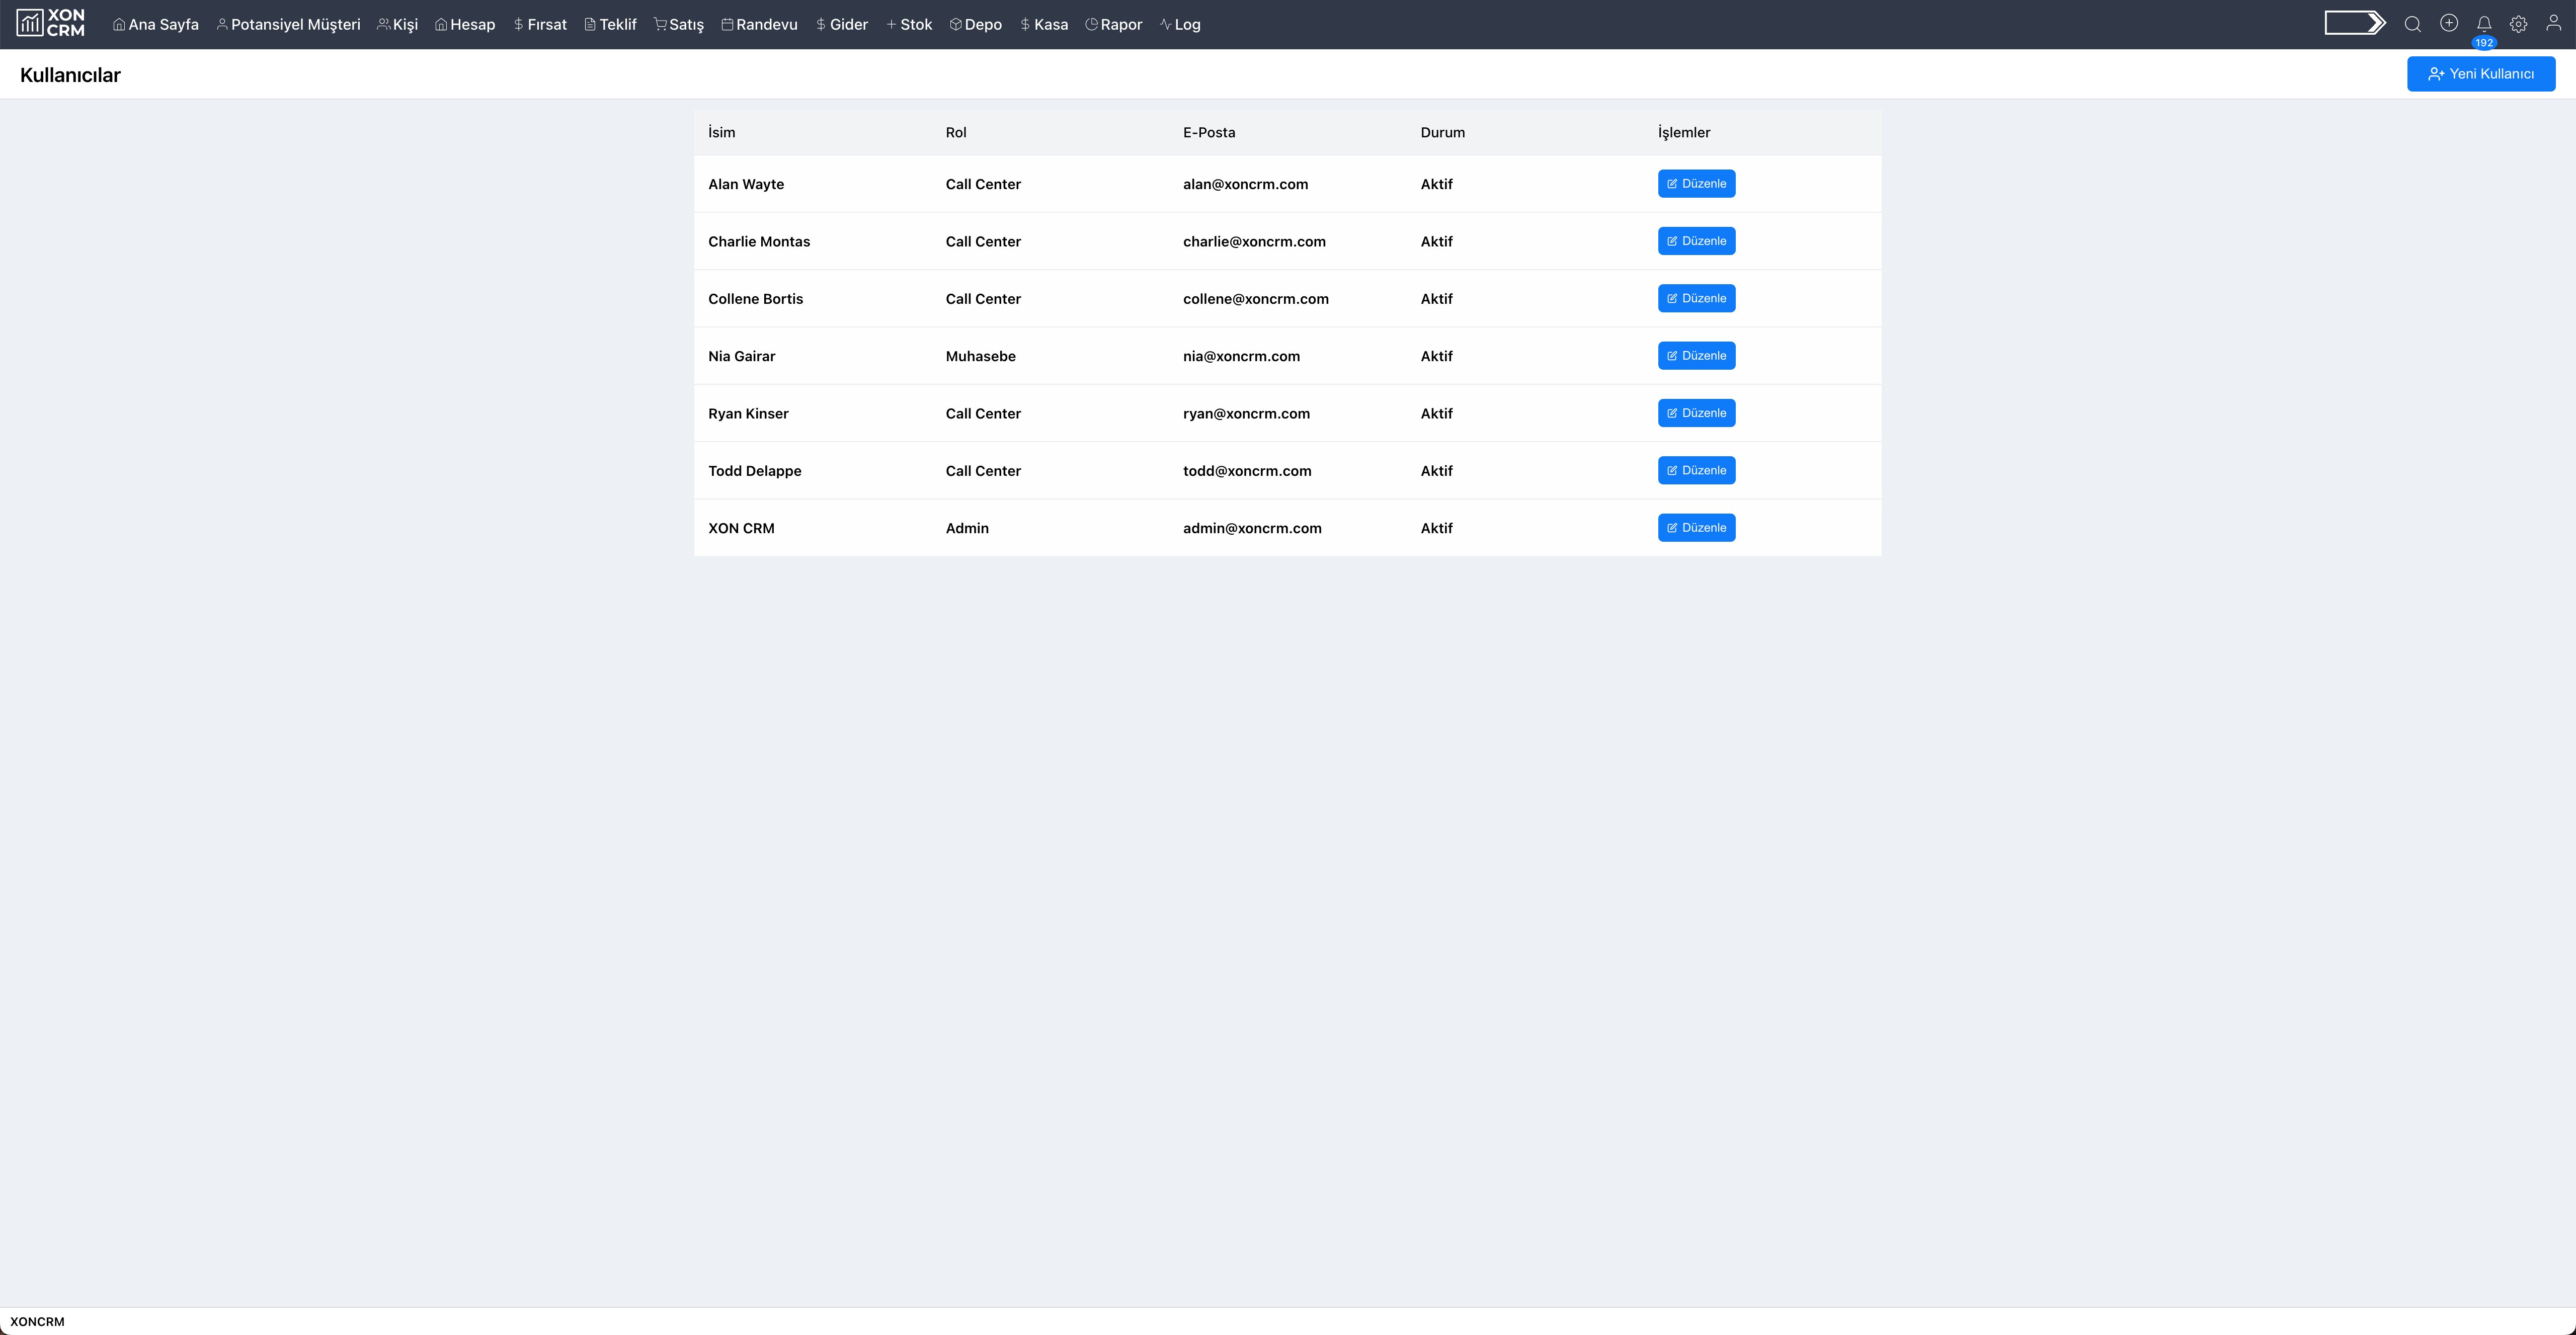Image resolution: width=2576 pixels, height=1335 pixels.
Task: Select Stok in the top navigation
Action: [909, 24]
